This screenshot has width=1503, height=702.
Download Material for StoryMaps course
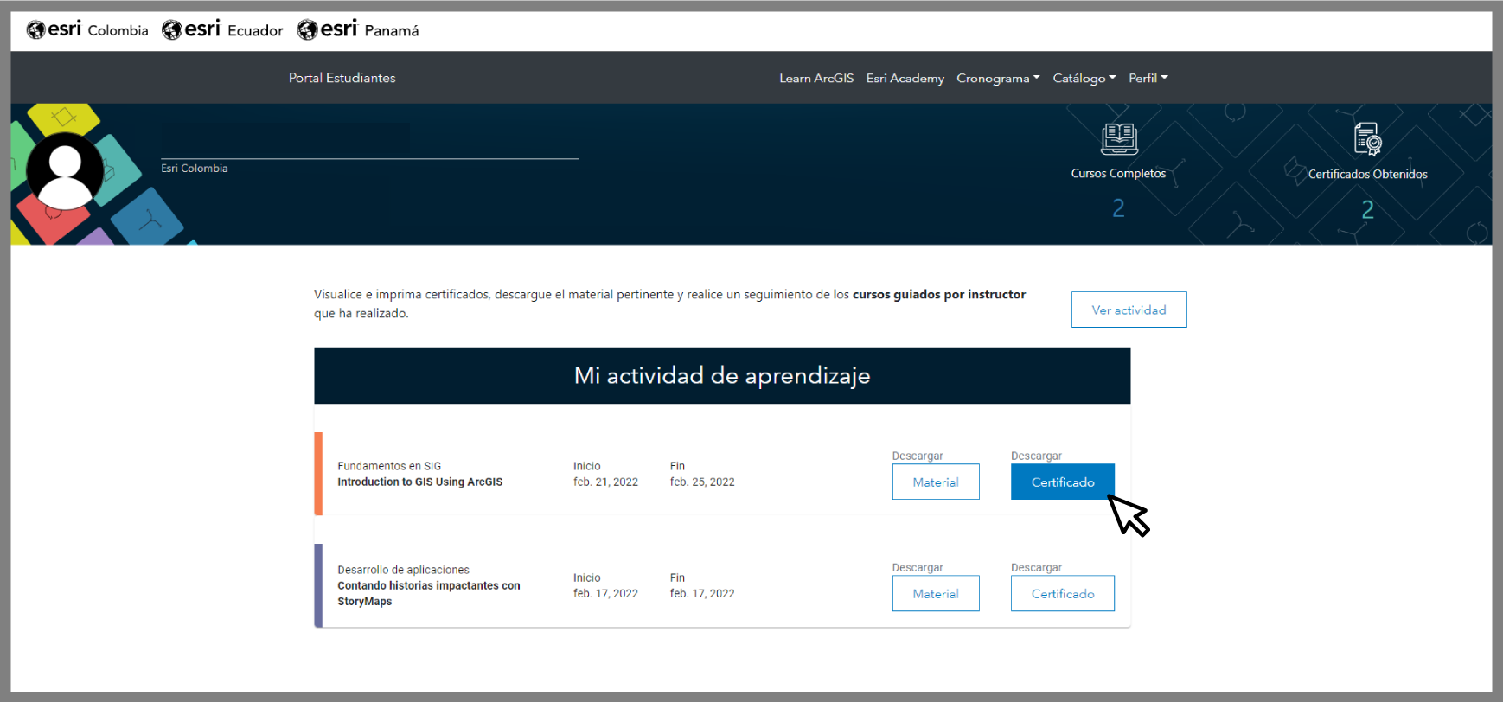[936, 593]
